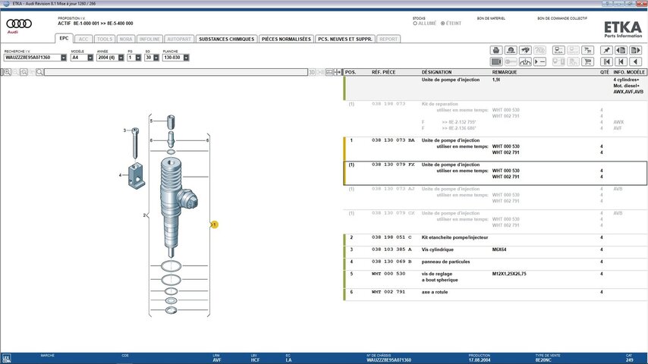The image size is (648, 364).
Task: Open the headset support icon
Action: (511, 50)
